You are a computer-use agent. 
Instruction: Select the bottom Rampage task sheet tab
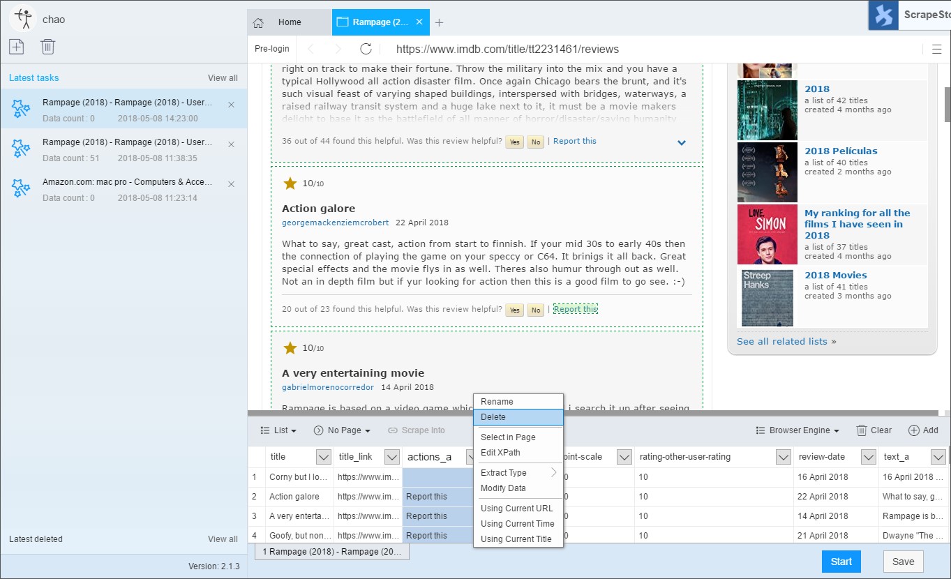tap(332, 552)
